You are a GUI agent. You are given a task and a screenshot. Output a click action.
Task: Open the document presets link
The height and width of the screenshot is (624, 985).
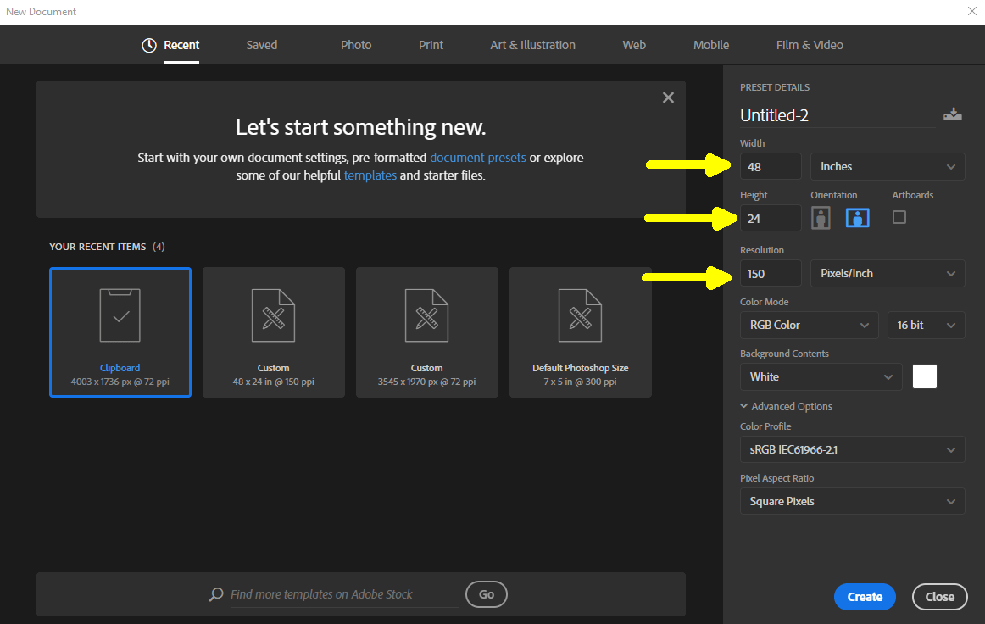coord(477,158)
